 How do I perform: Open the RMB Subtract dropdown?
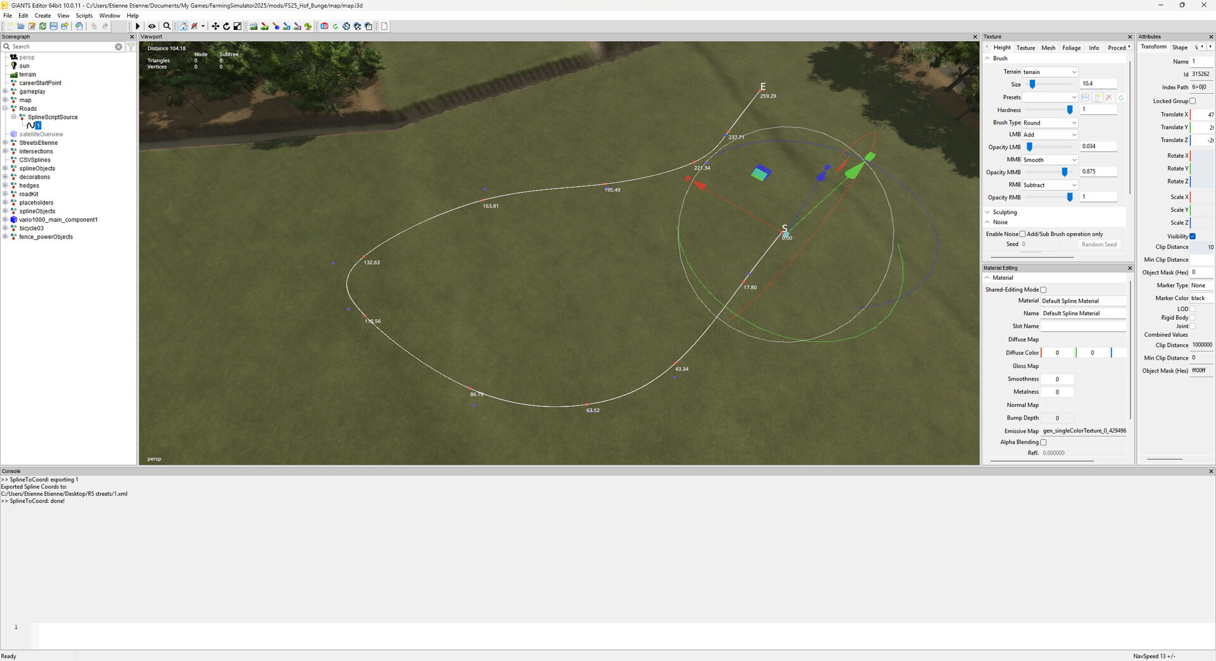1049,185
